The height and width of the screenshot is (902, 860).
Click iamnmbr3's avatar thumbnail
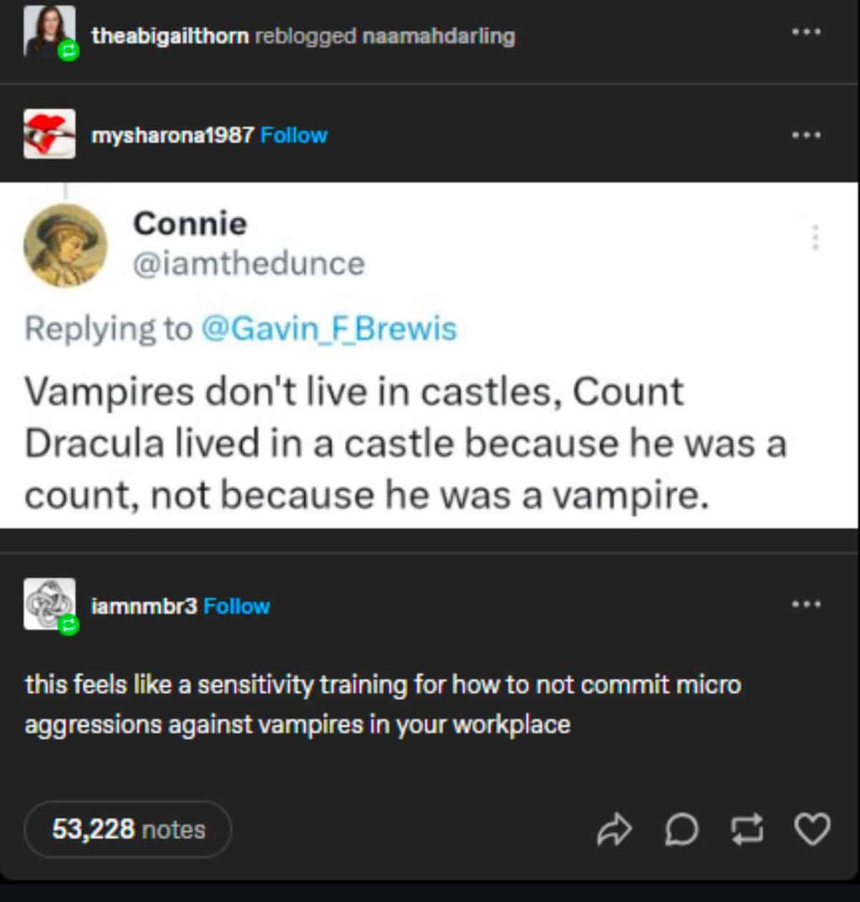(49, 606)
